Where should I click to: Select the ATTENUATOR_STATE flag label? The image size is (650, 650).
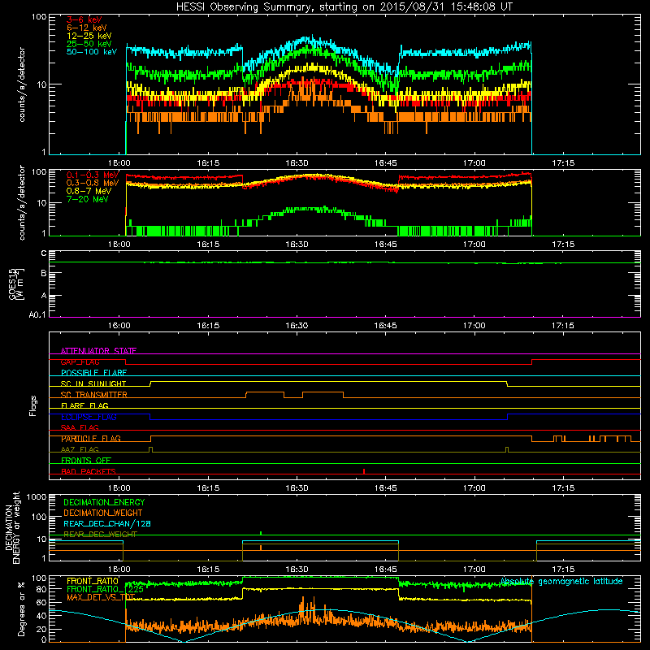pyautogui.click(x=98, y=351)
